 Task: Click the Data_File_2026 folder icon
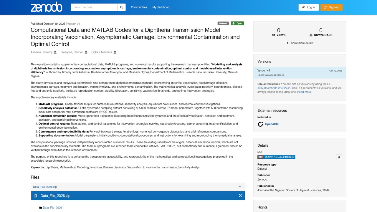point(41,208)
